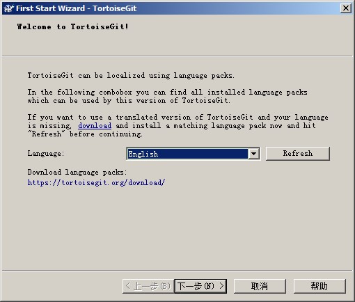Click the TortoiseGit turtle icon in title bar
The width and height of the screenshot is (355, 302).
pos(8,8)
